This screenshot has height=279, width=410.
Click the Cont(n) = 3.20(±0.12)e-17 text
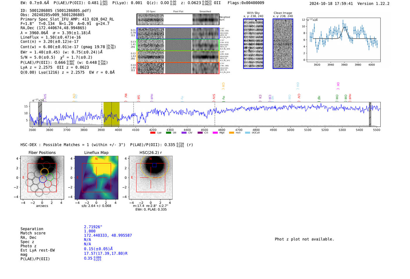point(49,42)
